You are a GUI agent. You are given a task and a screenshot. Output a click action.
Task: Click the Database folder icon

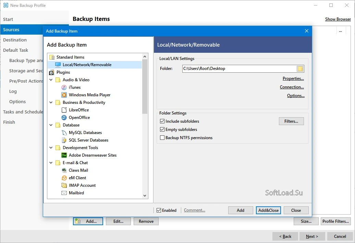[x=58, y=125]
